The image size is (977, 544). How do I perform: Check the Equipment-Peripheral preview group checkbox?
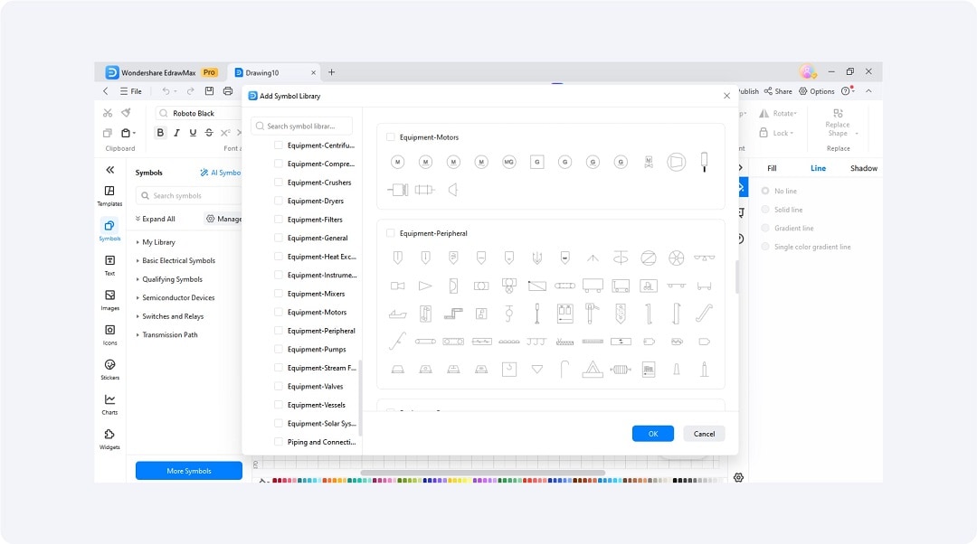click(391, 233)
